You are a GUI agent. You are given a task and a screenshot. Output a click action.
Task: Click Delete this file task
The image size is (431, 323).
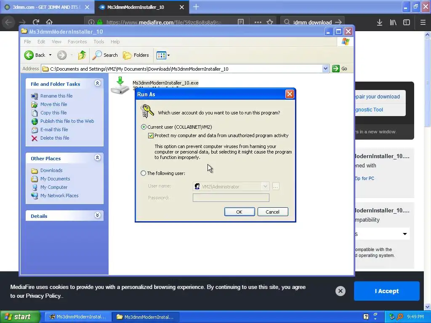55,138
